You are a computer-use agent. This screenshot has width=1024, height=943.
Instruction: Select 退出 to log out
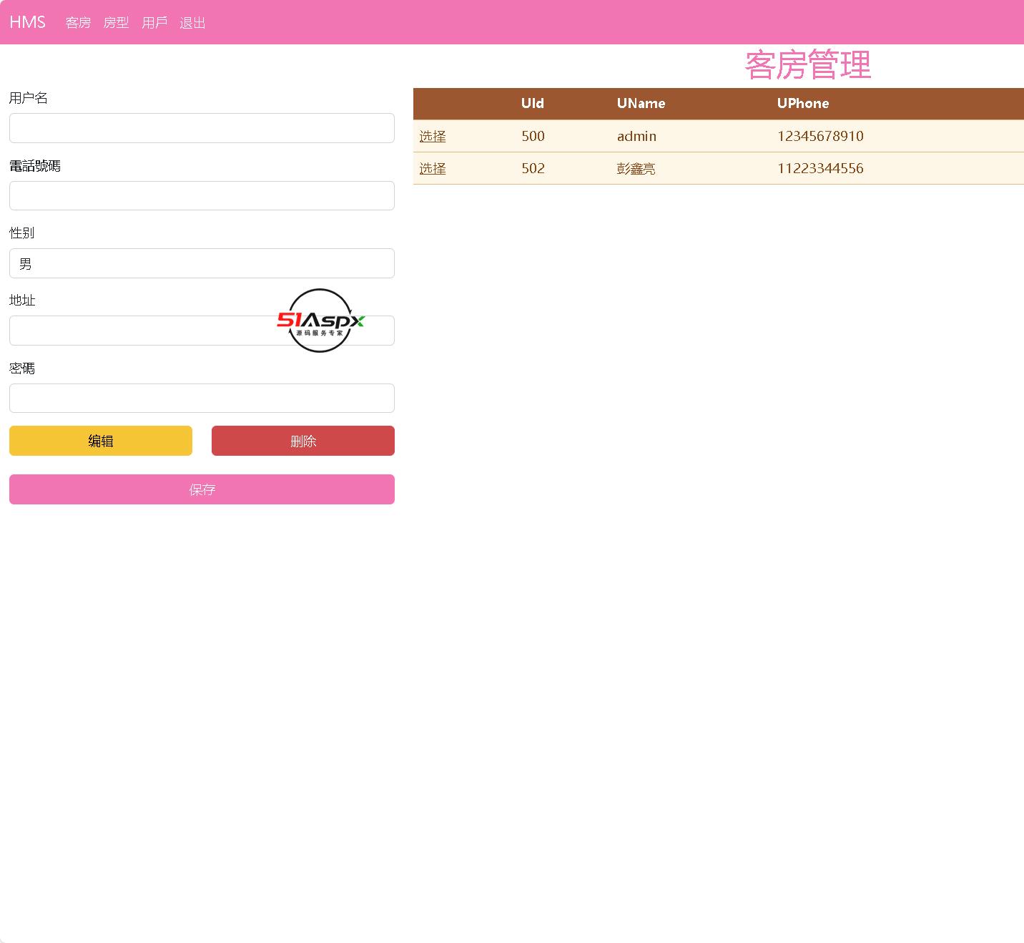coord(192,23)
